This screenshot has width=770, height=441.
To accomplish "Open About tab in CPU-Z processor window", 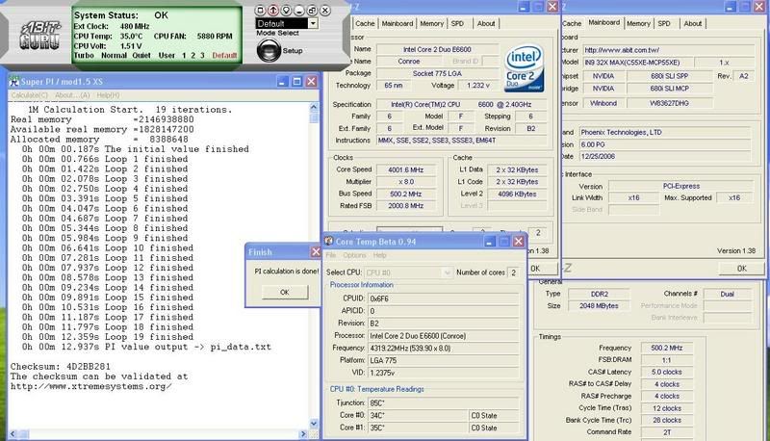I will click(x=486, y=23).
